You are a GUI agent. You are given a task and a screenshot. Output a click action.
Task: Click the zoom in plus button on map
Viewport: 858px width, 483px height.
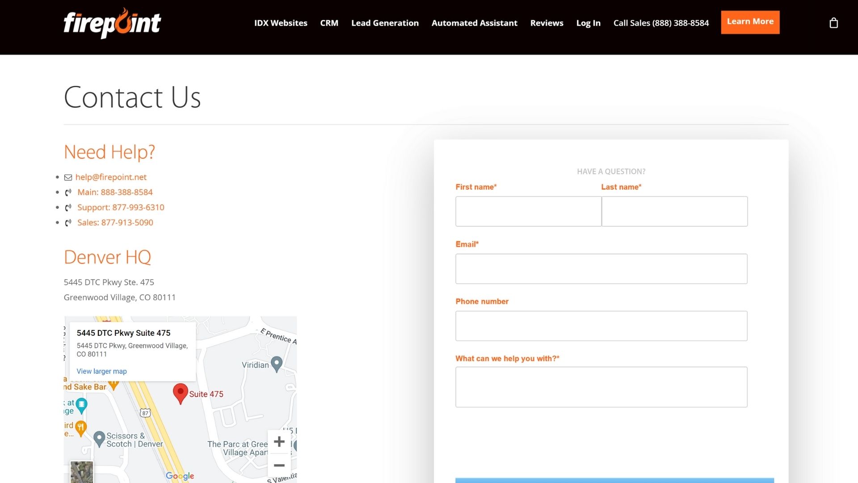(279, 441)
